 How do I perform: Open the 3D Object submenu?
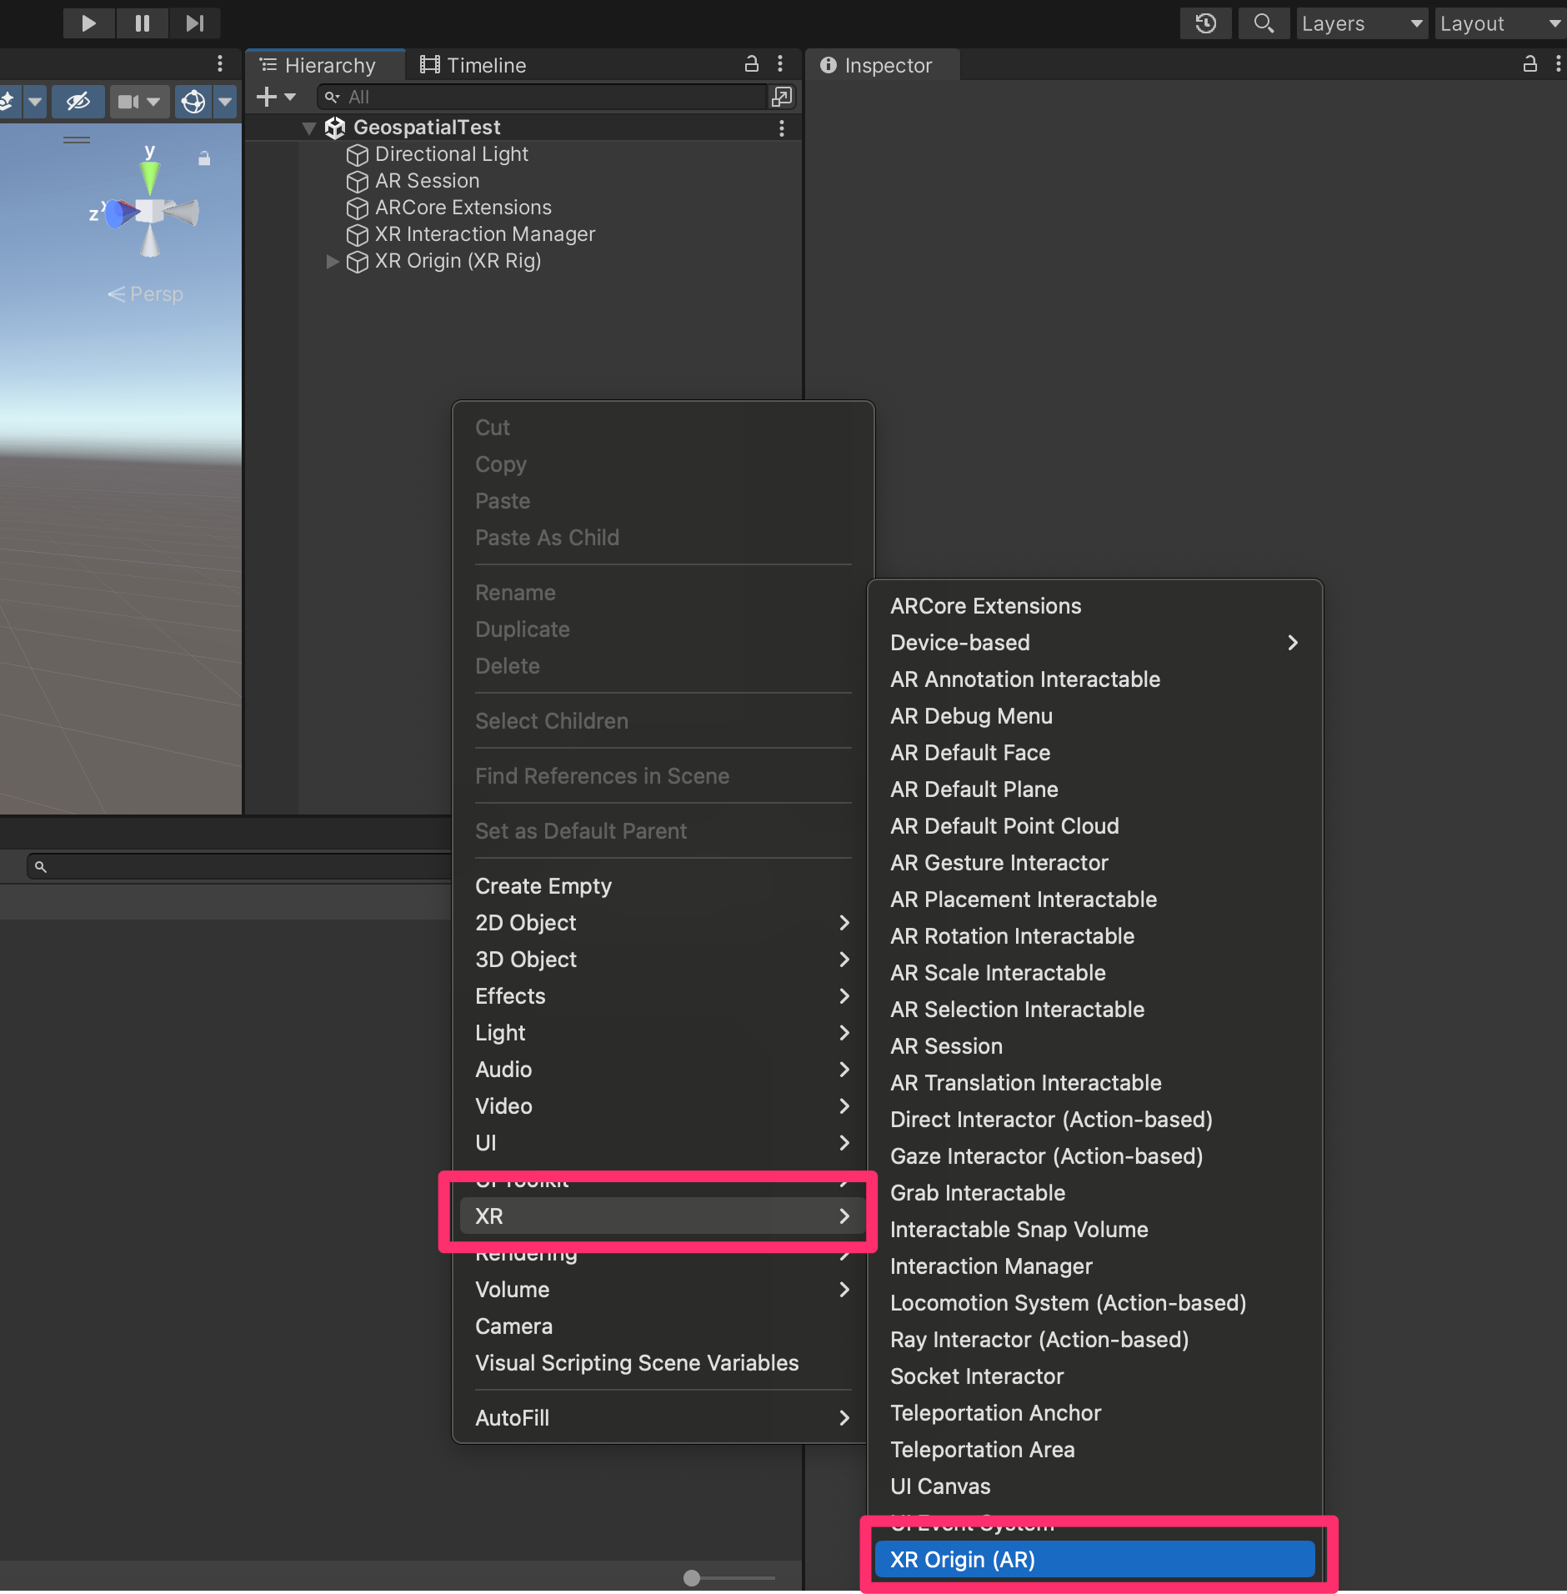click(x=663, y=960)
